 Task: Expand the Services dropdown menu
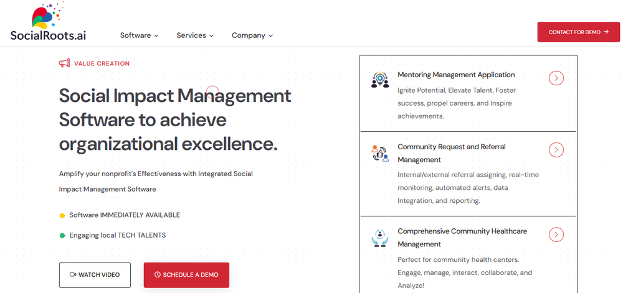pos(195,35)
